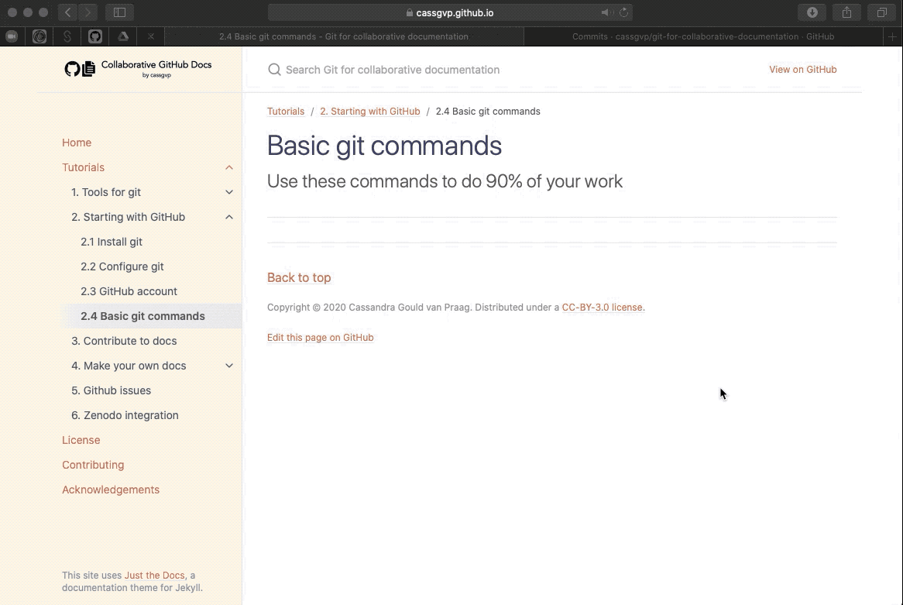903x605 pixels.
Task: Click the Share icon in the toolbar
Action: (846, 12)
